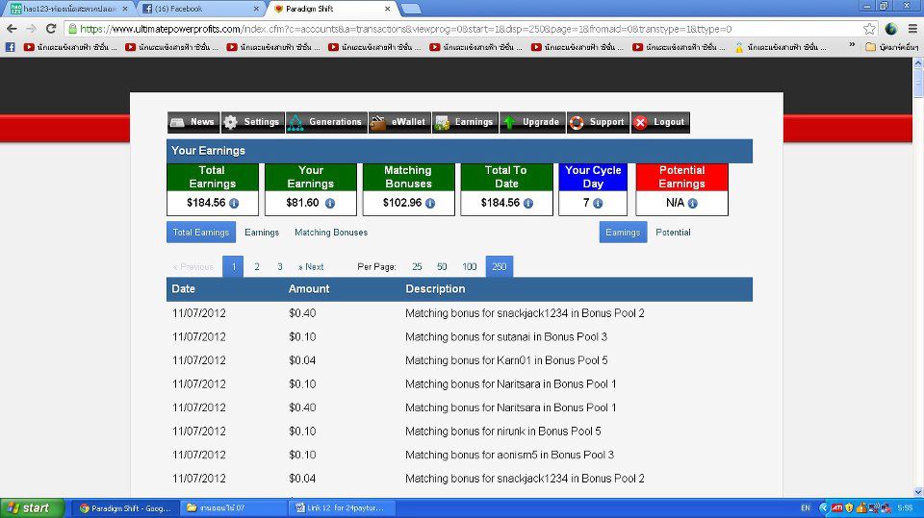Open the Earnings nav button
924x518 pixels.
click(465, 122)
